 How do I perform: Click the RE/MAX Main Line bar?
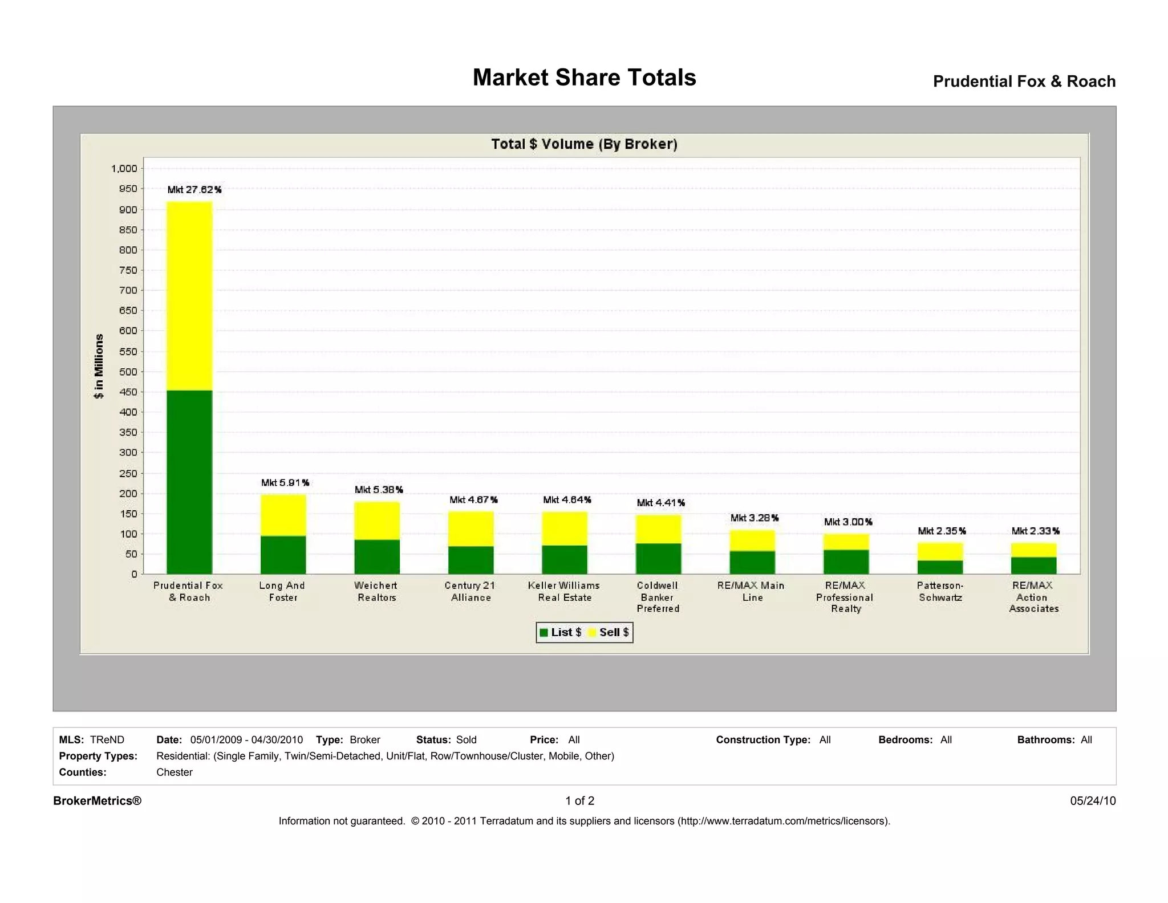(x=752, y=552)
